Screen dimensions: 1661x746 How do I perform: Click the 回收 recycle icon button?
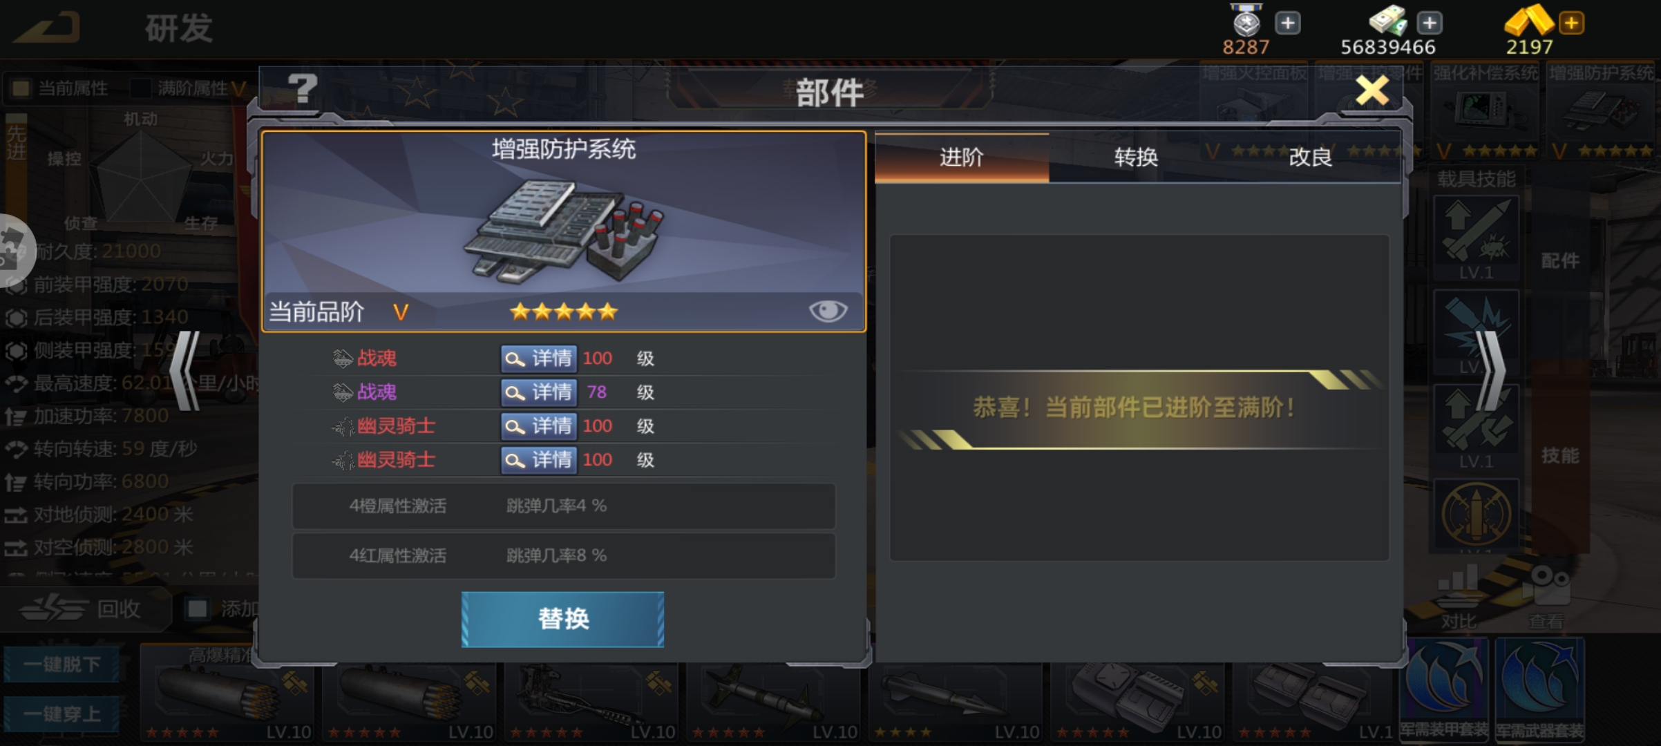point(82,609)
